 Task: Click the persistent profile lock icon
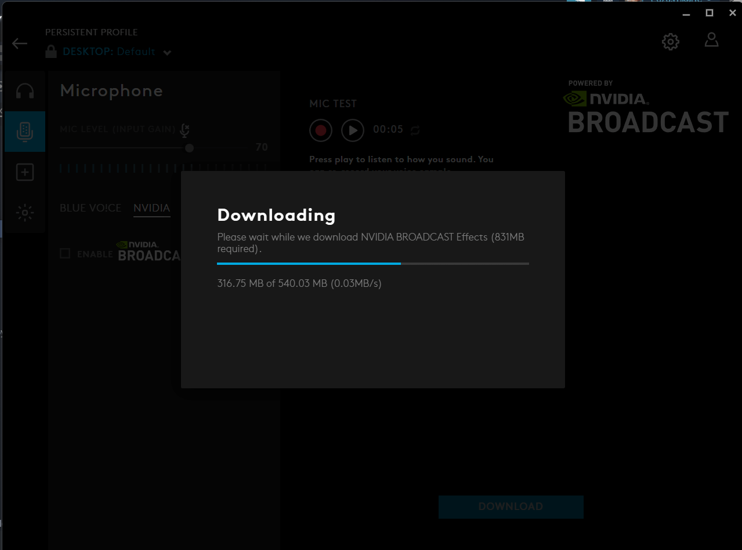52,52
